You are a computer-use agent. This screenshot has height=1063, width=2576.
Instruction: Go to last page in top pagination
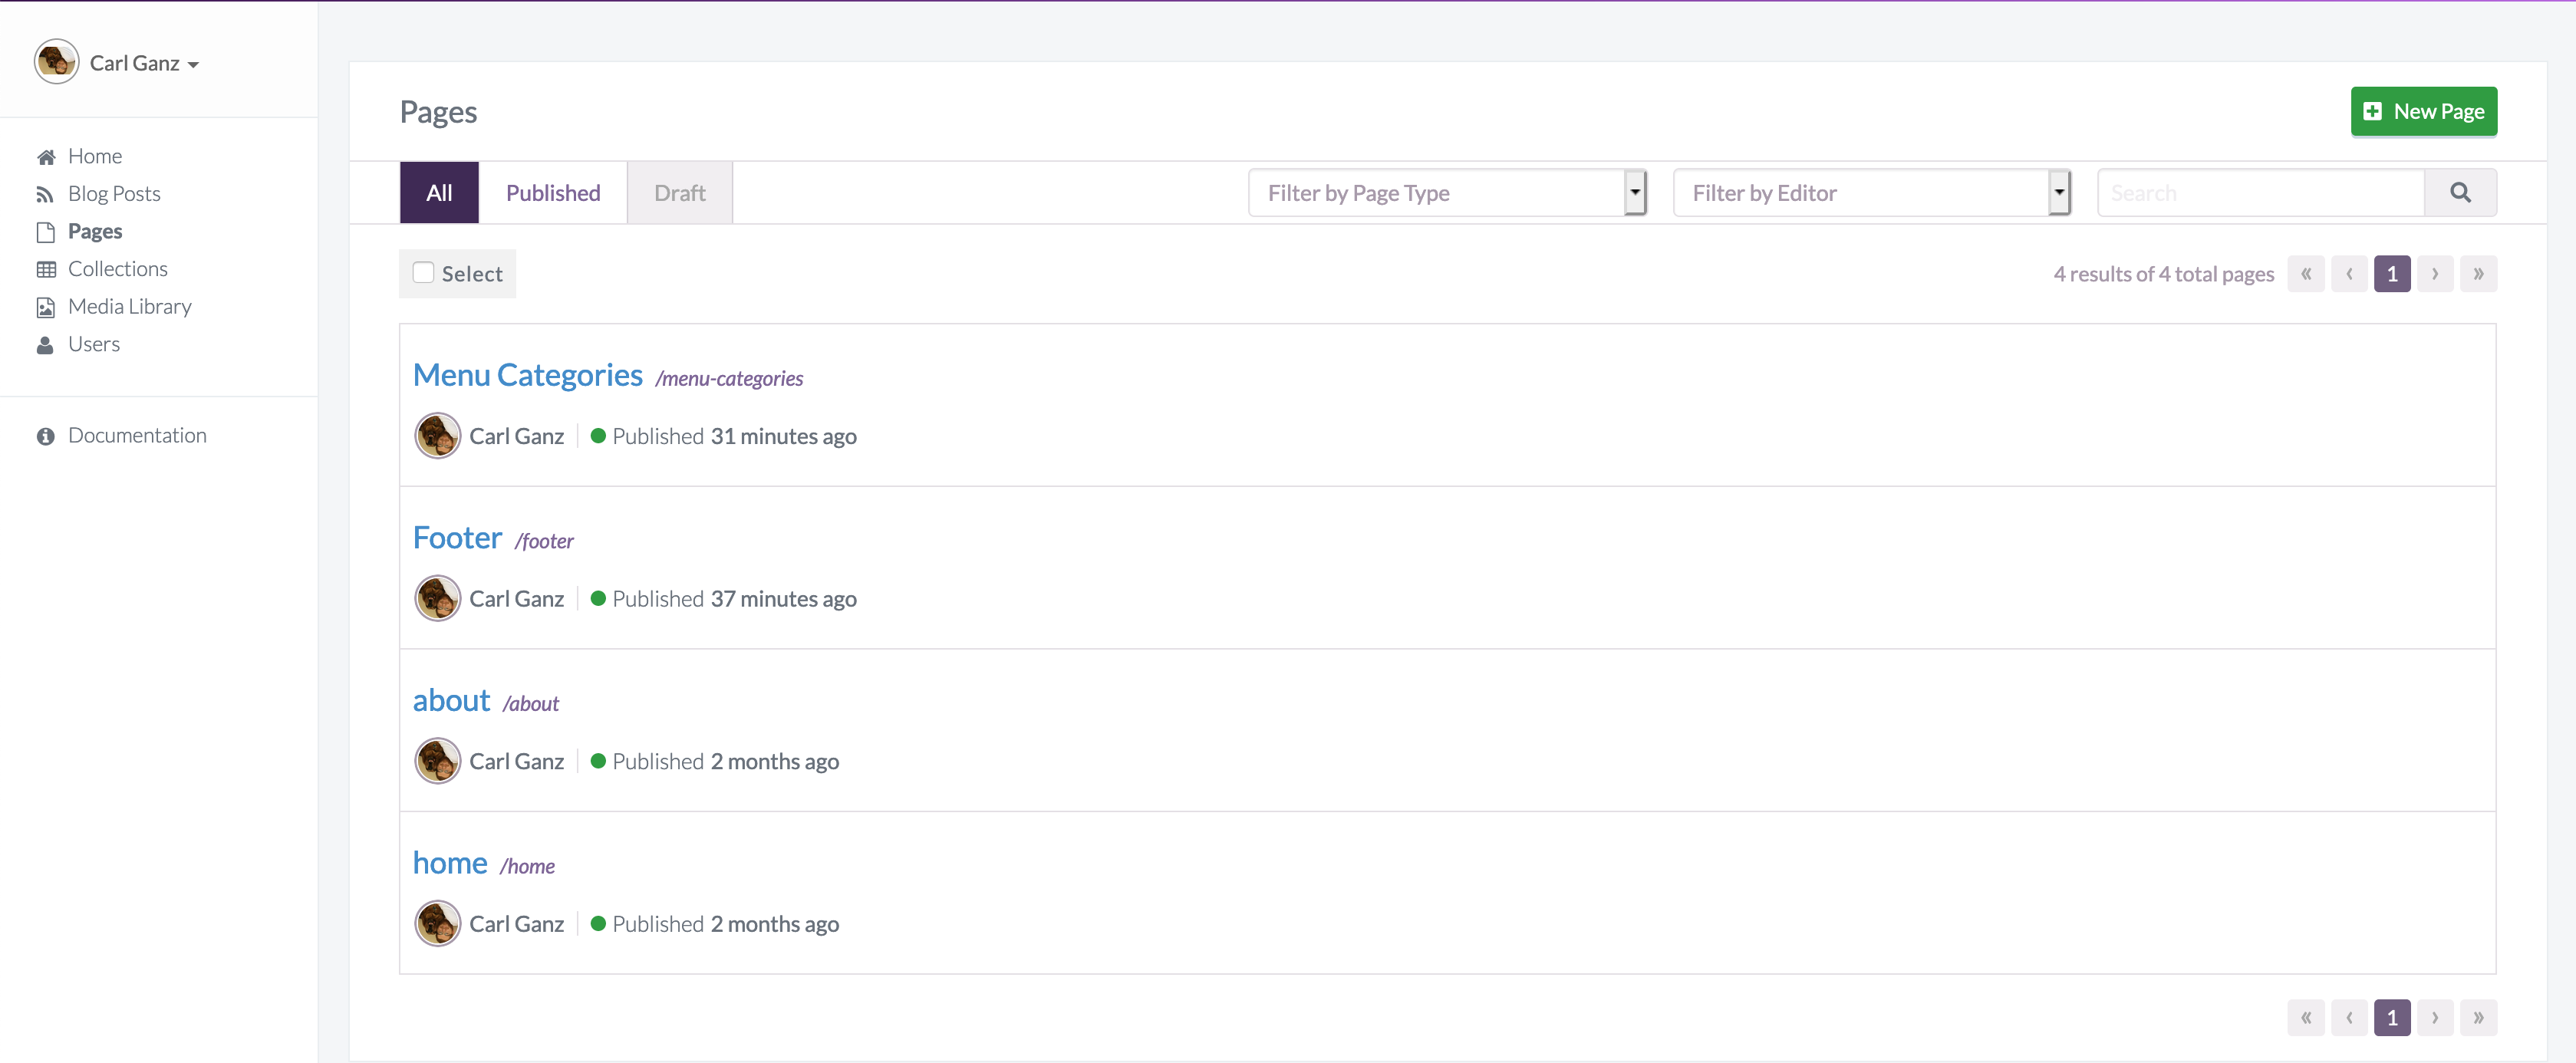point(2478,274)
